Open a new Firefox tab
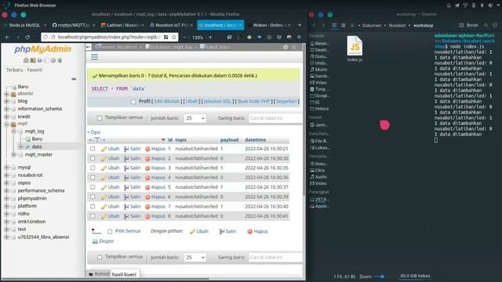502x282 pixels. (x=300, y=25)
